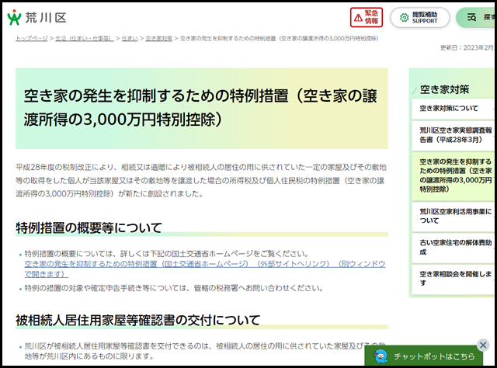Screen dimensions: 497x368
Task: Open 住まい breadcrumb link
Action: tap(130, 38)
